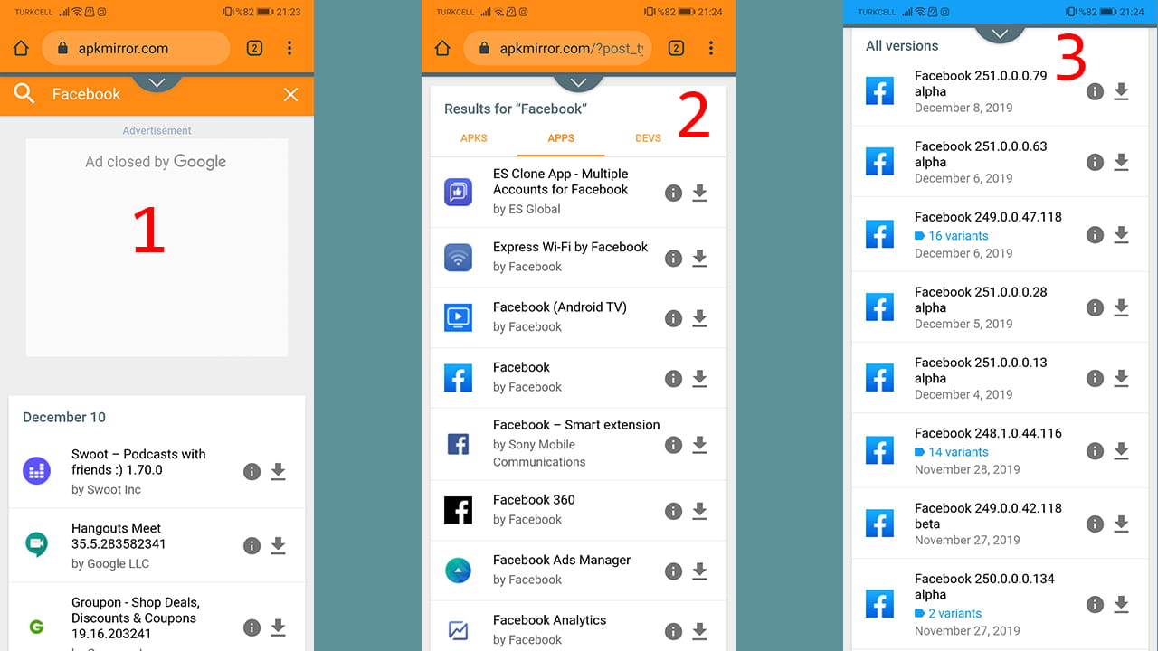Image resolution: width=1158 pixels, height=651 pixels.
Task: Download Facebook Ads Manager
Action: [699, 571]
